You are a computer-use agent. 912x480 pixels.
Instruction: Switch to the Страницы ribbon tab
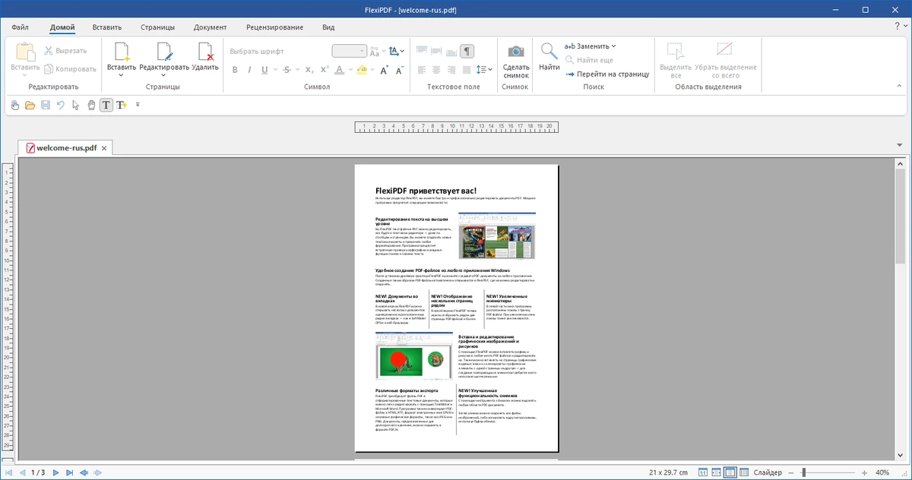pos(157,27)
